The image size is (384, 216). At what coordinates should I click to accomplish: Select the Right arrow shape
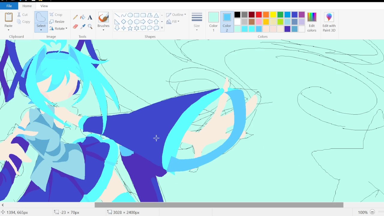pyautogui.click(x=143, y=22)
